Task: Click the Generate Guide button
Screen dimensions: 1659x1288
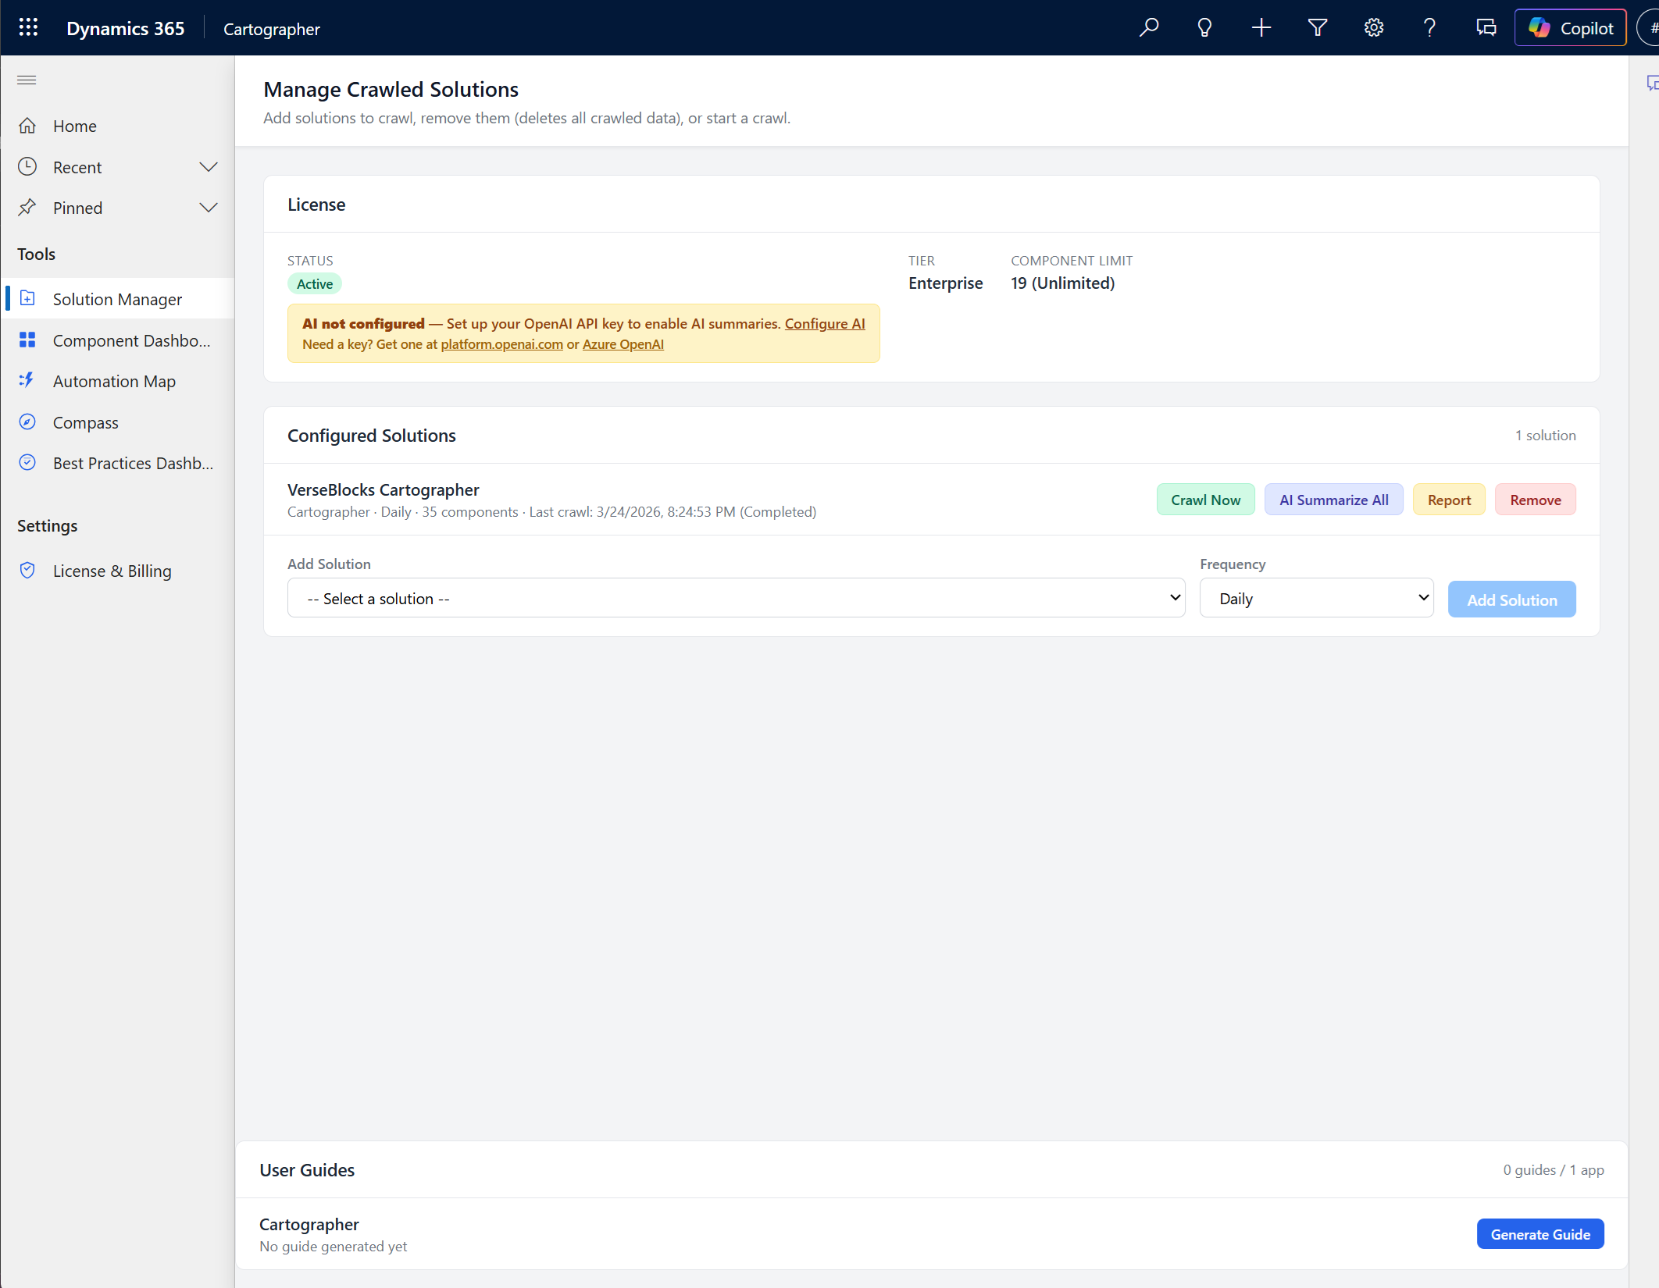Action: pyautogui.click(x=1539, y=1234)
